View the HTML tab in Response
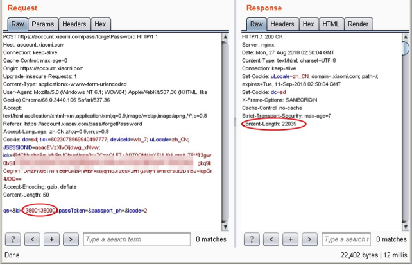The width and height of the screenshot is (412, 265). click(330, 24)
